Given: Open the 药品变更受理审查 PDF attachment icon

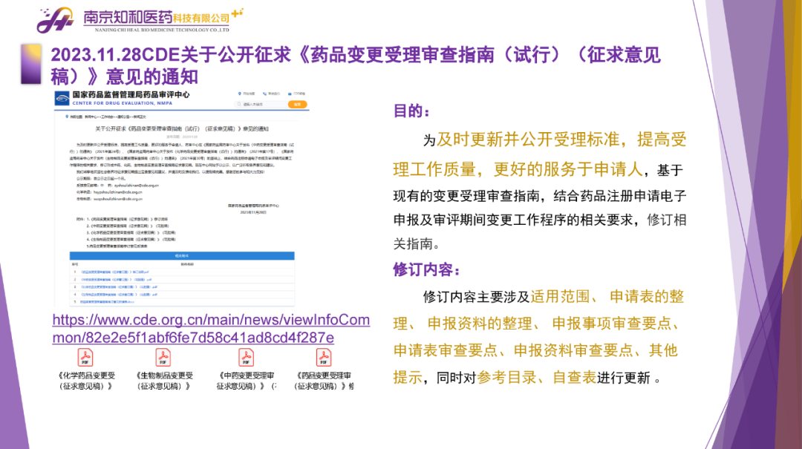Looking at the screenshot, I should (x=324, y=357).
